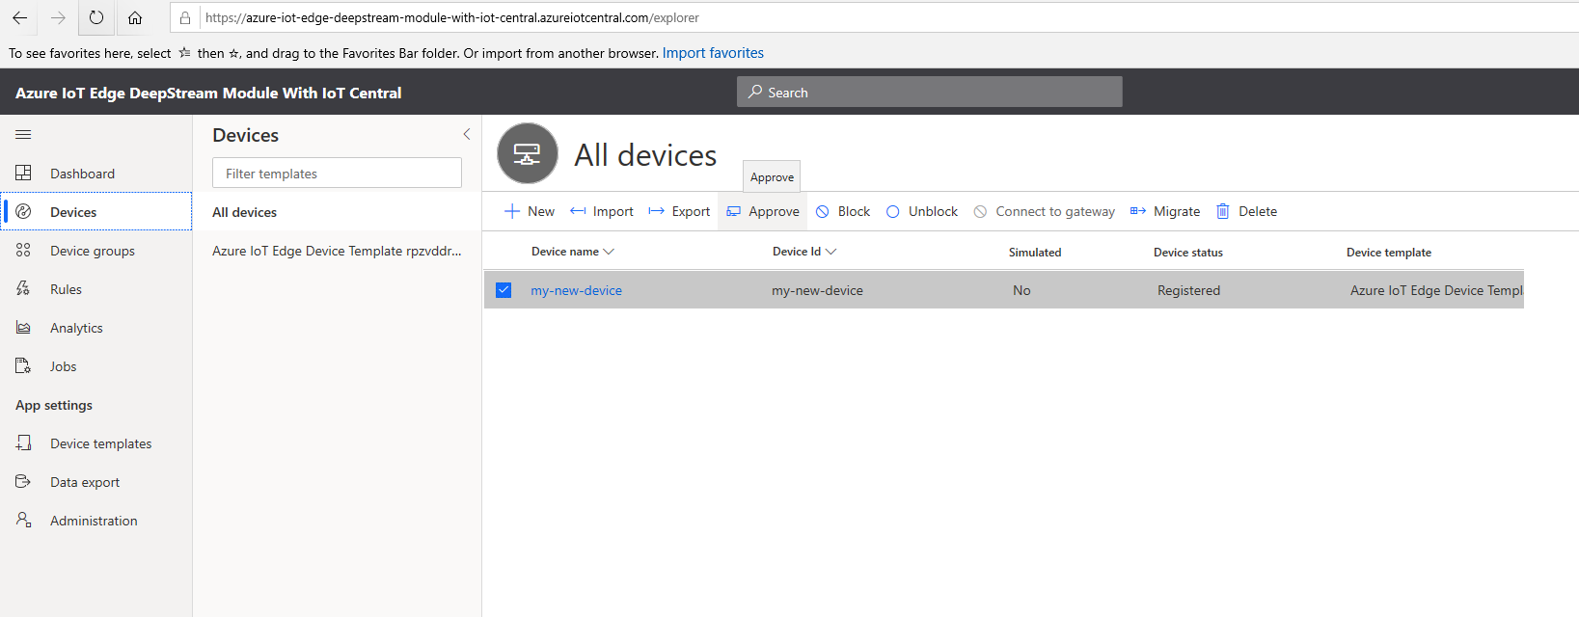Image resolution: width=1579 pixels, height=617 pixels.
Task: Click the Administration person icon
Action: tap(23, 520)
